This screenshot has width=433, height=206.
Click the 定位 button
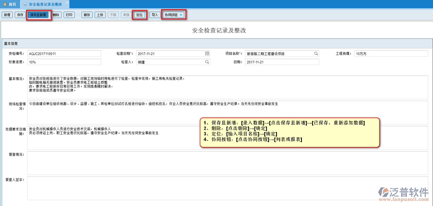[x=140, y=15]
